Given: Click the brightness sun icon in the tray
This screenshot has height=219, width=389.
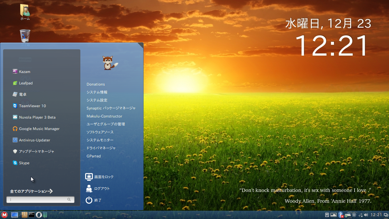Looking at the screenshot, I should coord(354,215).
